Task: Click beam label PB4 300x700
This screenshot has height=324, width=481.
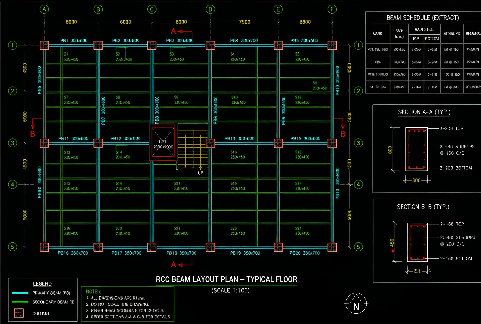Action: (x=244, y=40)
